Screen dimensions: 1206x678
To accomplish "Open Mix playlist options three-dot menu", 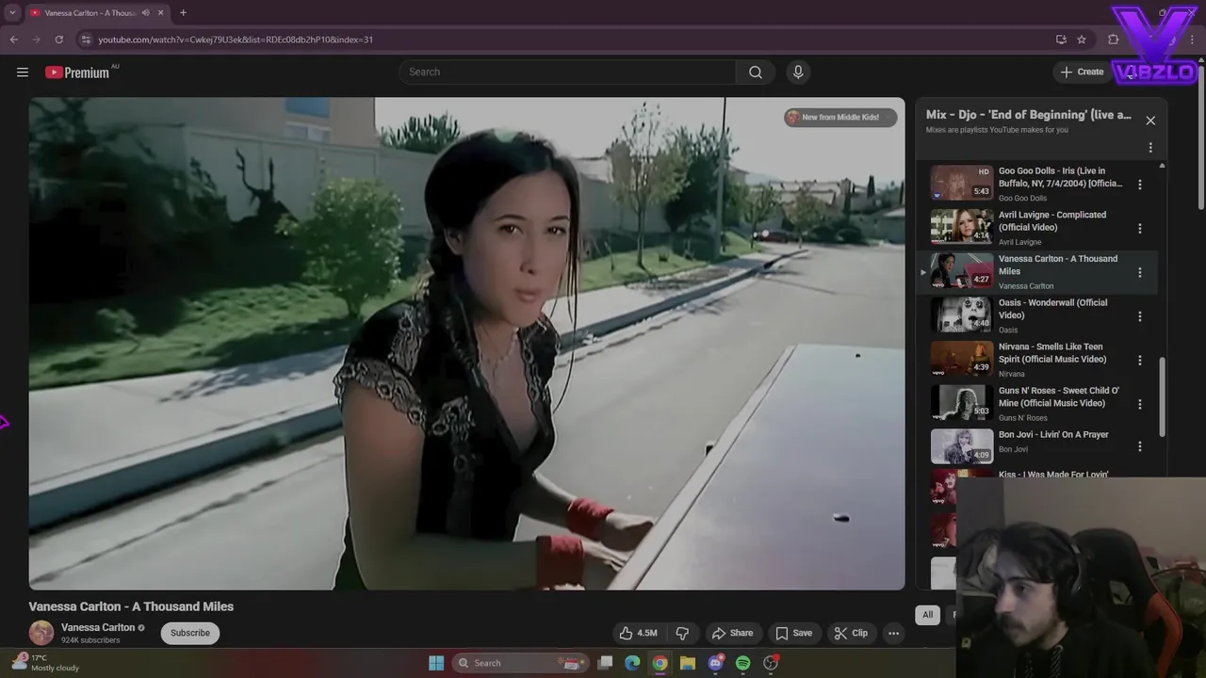I will (x=1150, y=148).
